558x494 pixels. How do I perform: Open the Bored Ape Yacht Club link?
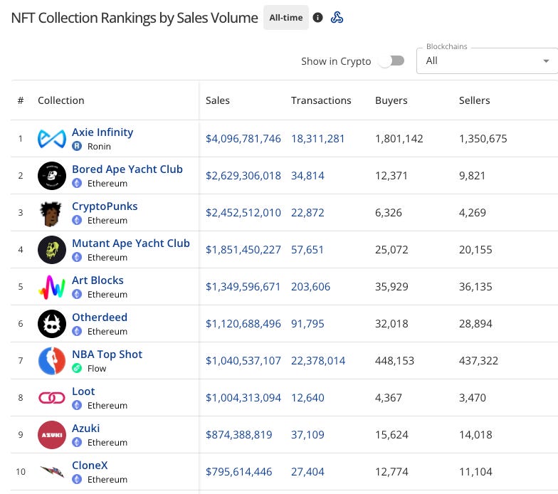click(x=127, y=169)
